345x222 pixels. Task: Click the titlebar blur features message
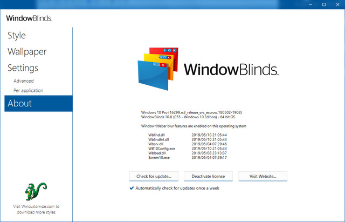(194, 126)
